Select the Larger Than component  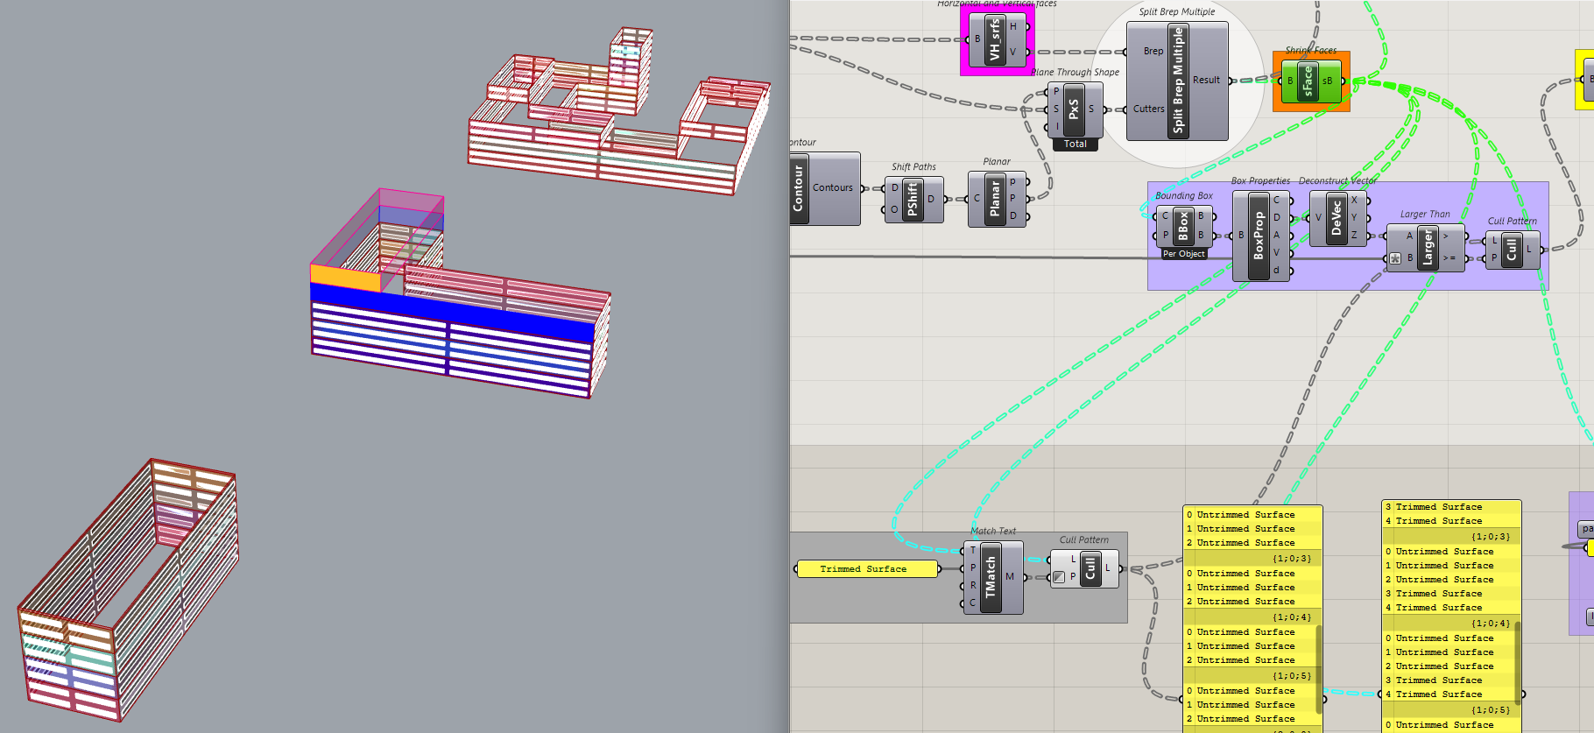click(1425, 247)
